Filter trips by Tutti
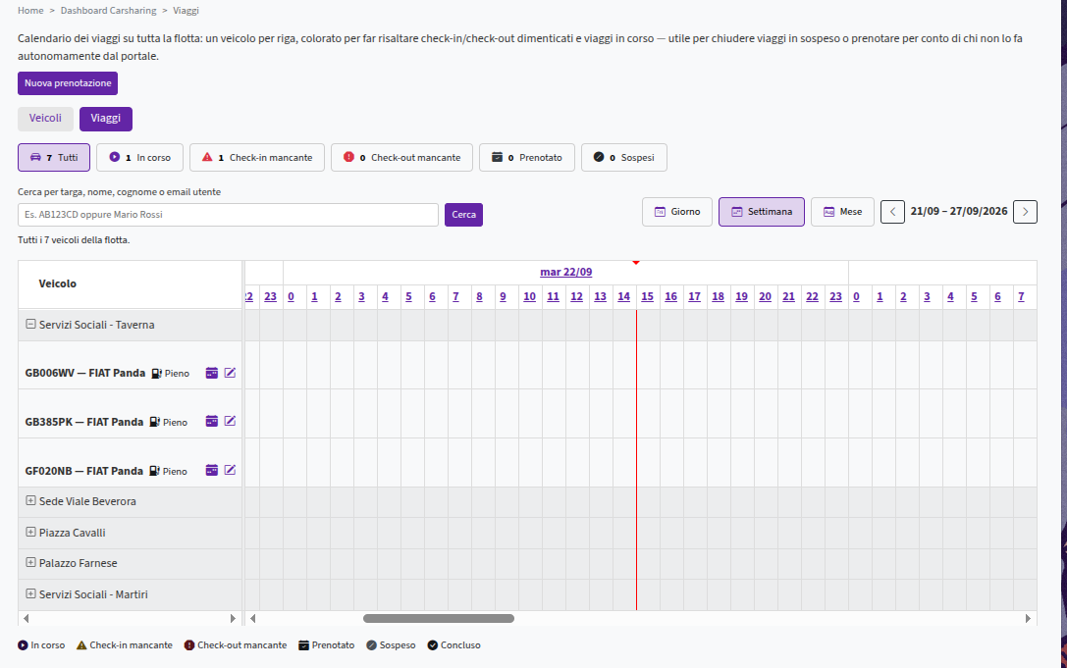The image size is (1067, 668). coord(54,157)
